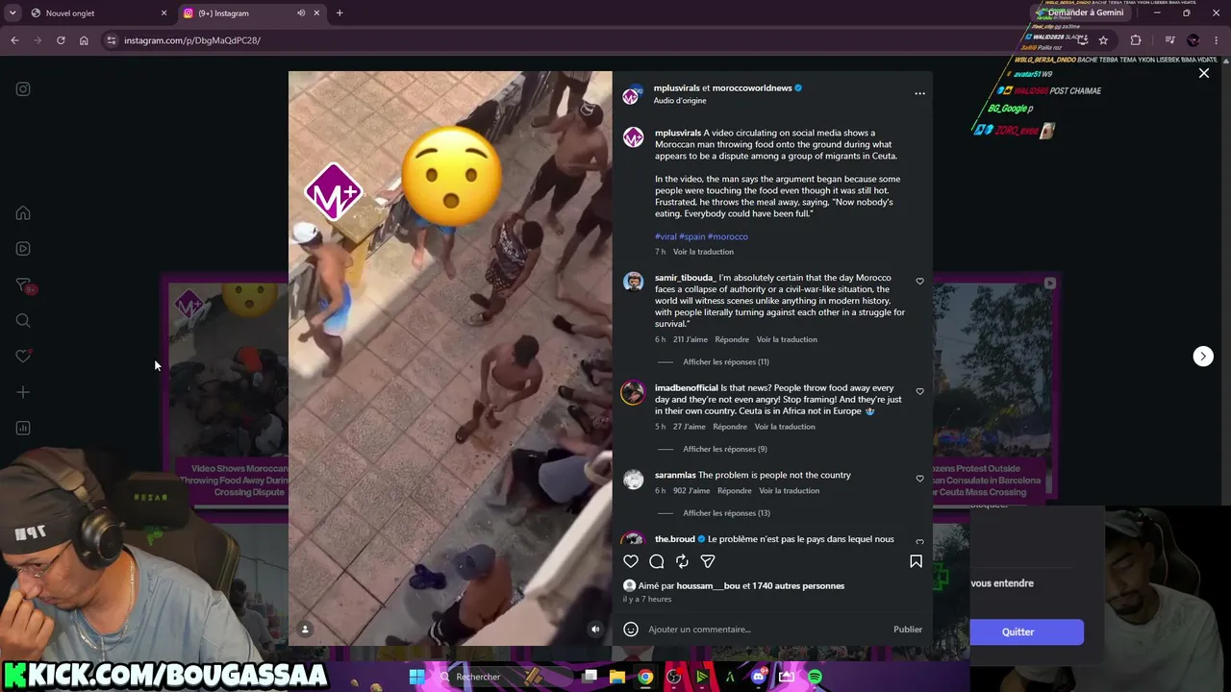Go to the Instagram Home feed icon
Image resolution: width=1231 pixels, height=692 pixels.
pos(23,213)
